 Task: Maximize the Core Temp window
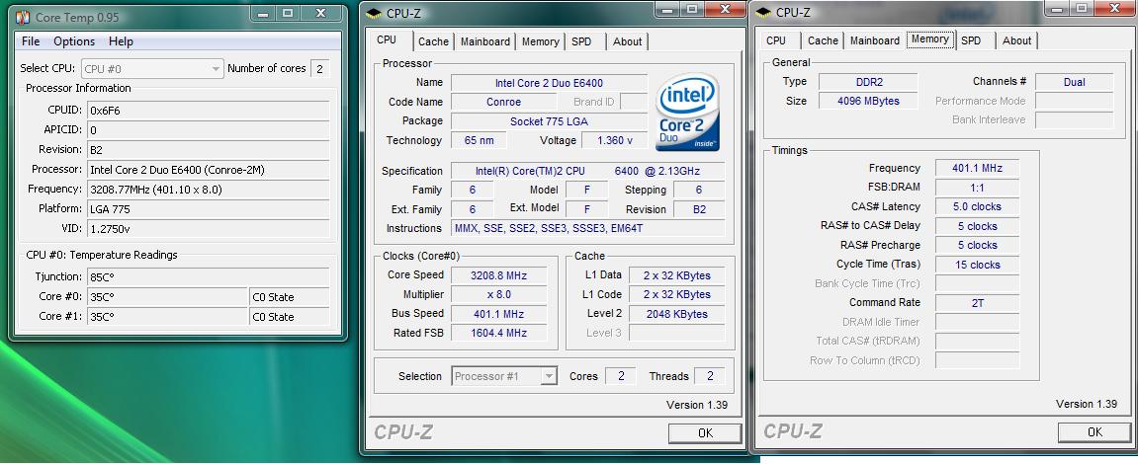288,13
